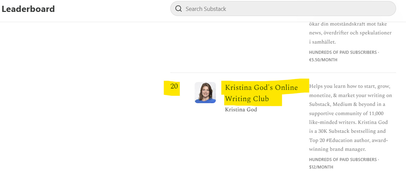Image resolution: width=406 pixels, height=175 pixels.
Task: Click the Search Substack input field
Action: click(283, 9)
